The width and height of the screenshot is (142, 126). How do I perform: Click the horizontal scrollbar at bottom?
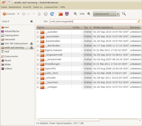coord(70,120)
